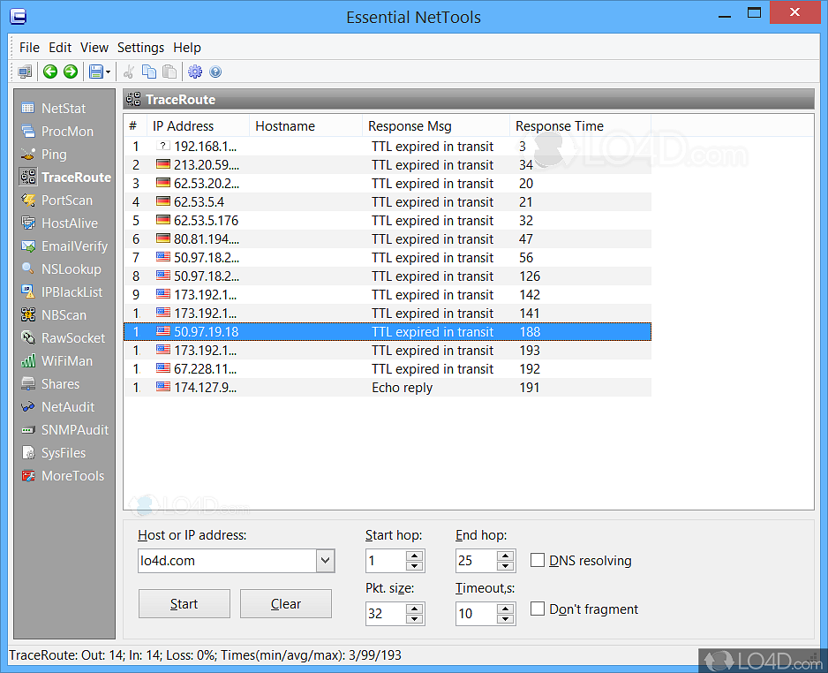Open the WiFiMan tool

[x=56, y=361]
